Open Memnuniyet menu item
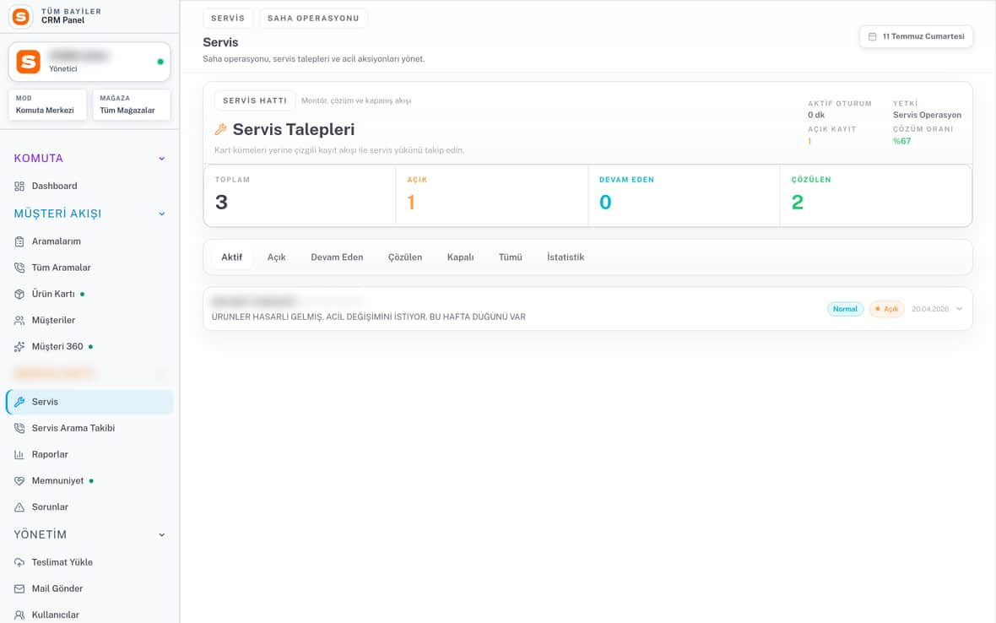The image size is (996, 623). coord(89,480)
